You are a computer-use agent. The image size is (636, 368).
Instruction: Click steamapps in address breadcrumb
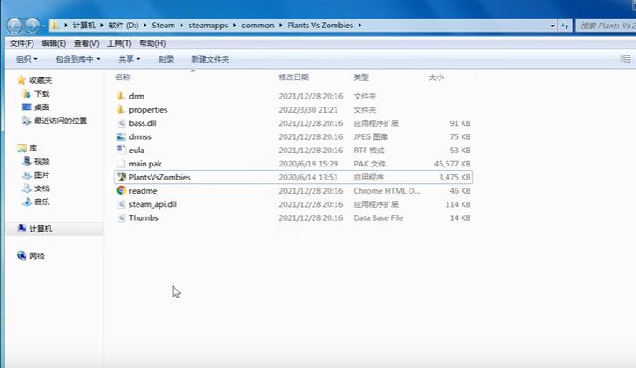(208, 26)
